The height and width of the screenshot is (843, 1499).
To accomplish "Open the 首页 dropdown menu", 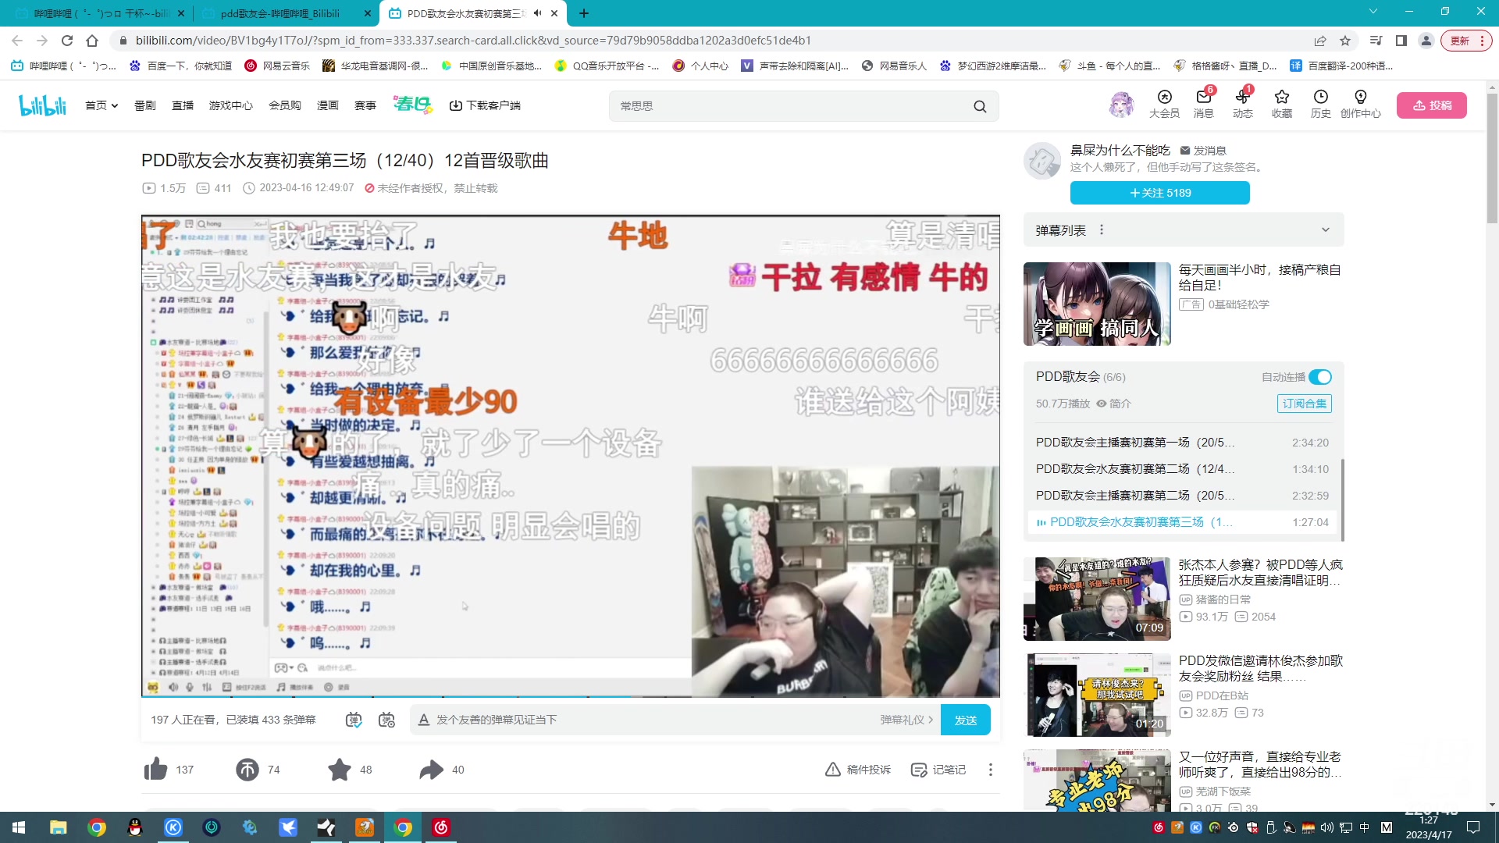I will pyautogui.click(x=101, y=105).
